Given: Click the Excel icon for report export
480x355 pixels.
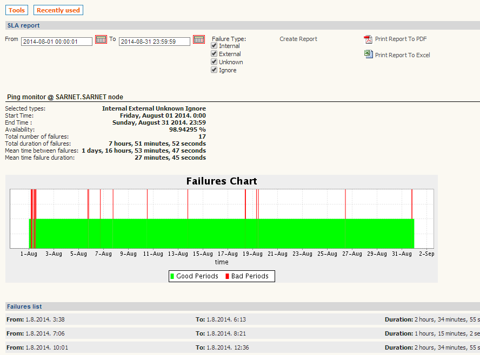Looking at the screenshot, I should [368, 54].
